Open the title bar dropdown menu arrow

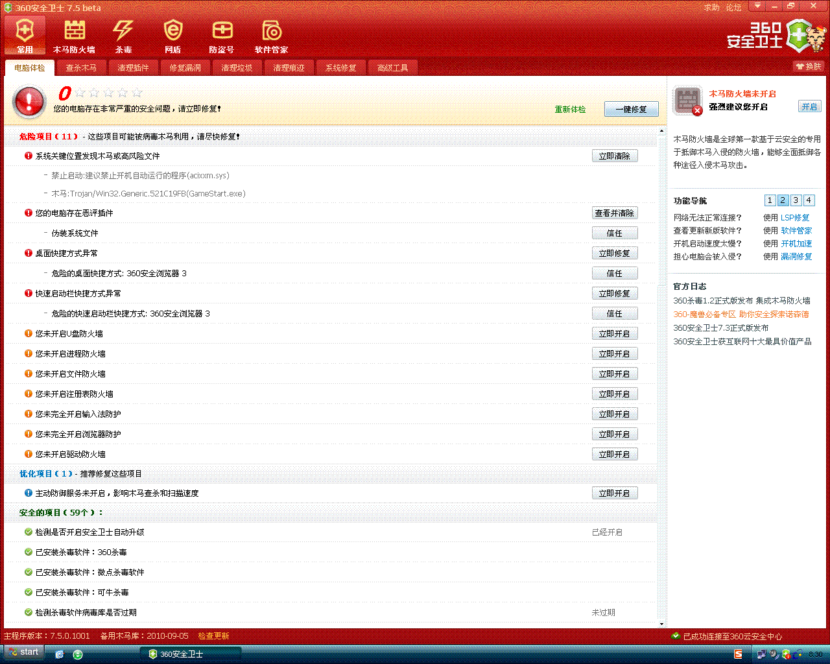coord(757,6)
